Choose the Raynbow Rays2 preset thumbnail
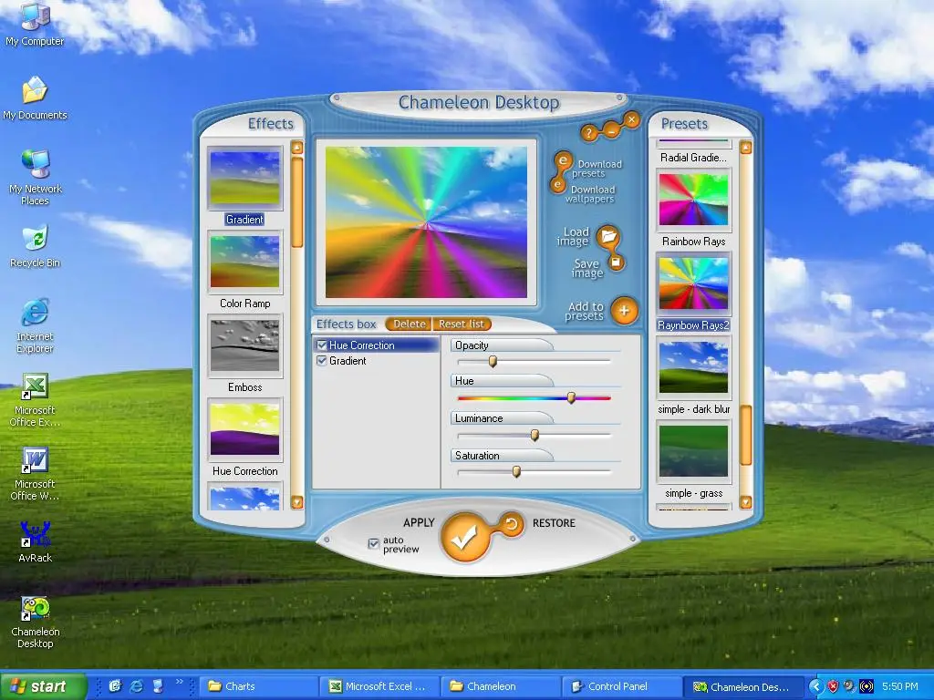 pos(693,284)
